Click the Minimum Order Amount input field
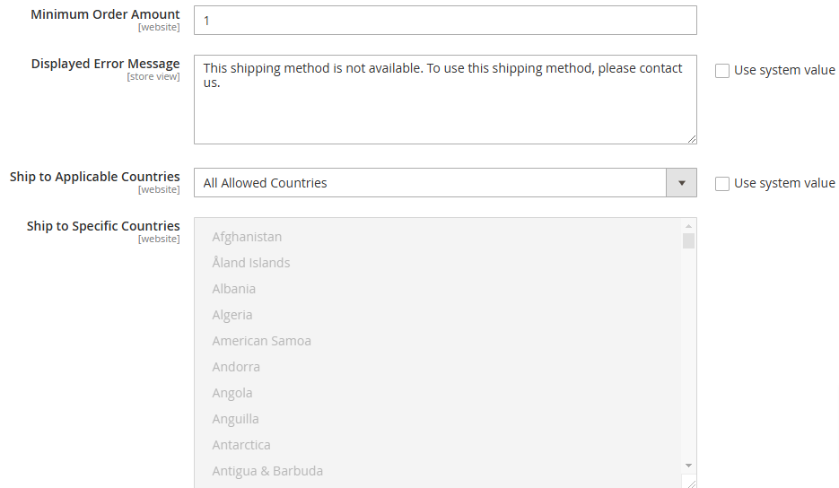 pyautogui.click(x=444, y=21)
